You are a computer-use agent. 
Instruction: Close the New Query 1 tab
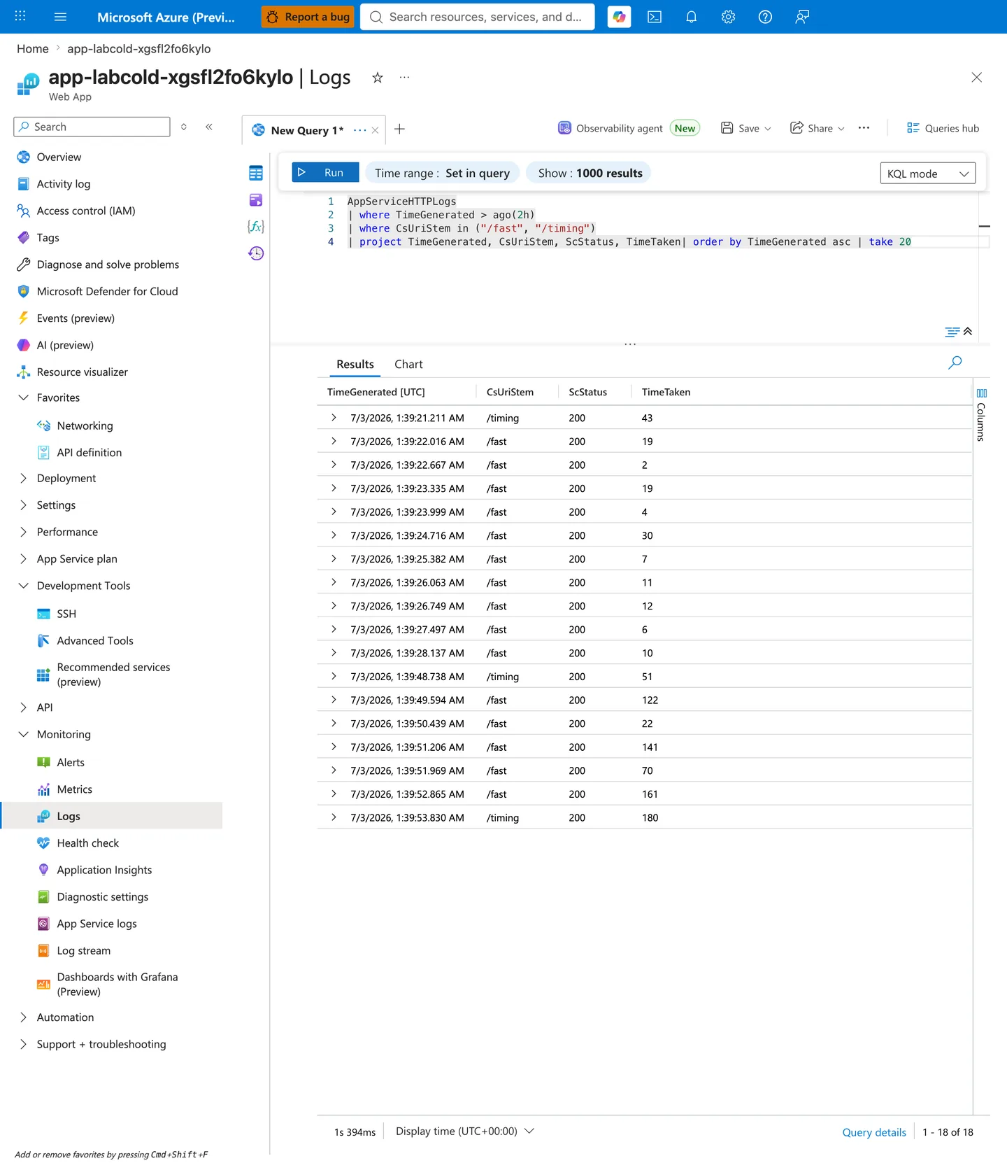pyautogui.click(x=376, y=130)
